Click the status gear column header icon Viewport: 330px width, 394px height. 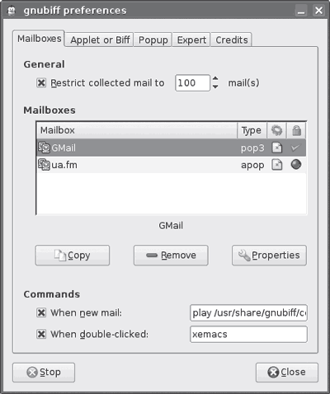coord(276,130)
